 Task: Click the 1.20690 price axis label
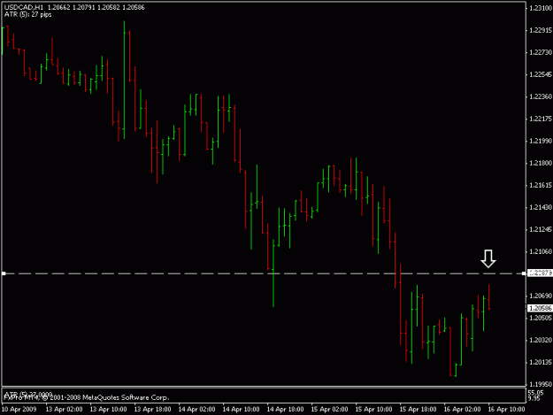[x=541, y=296]
